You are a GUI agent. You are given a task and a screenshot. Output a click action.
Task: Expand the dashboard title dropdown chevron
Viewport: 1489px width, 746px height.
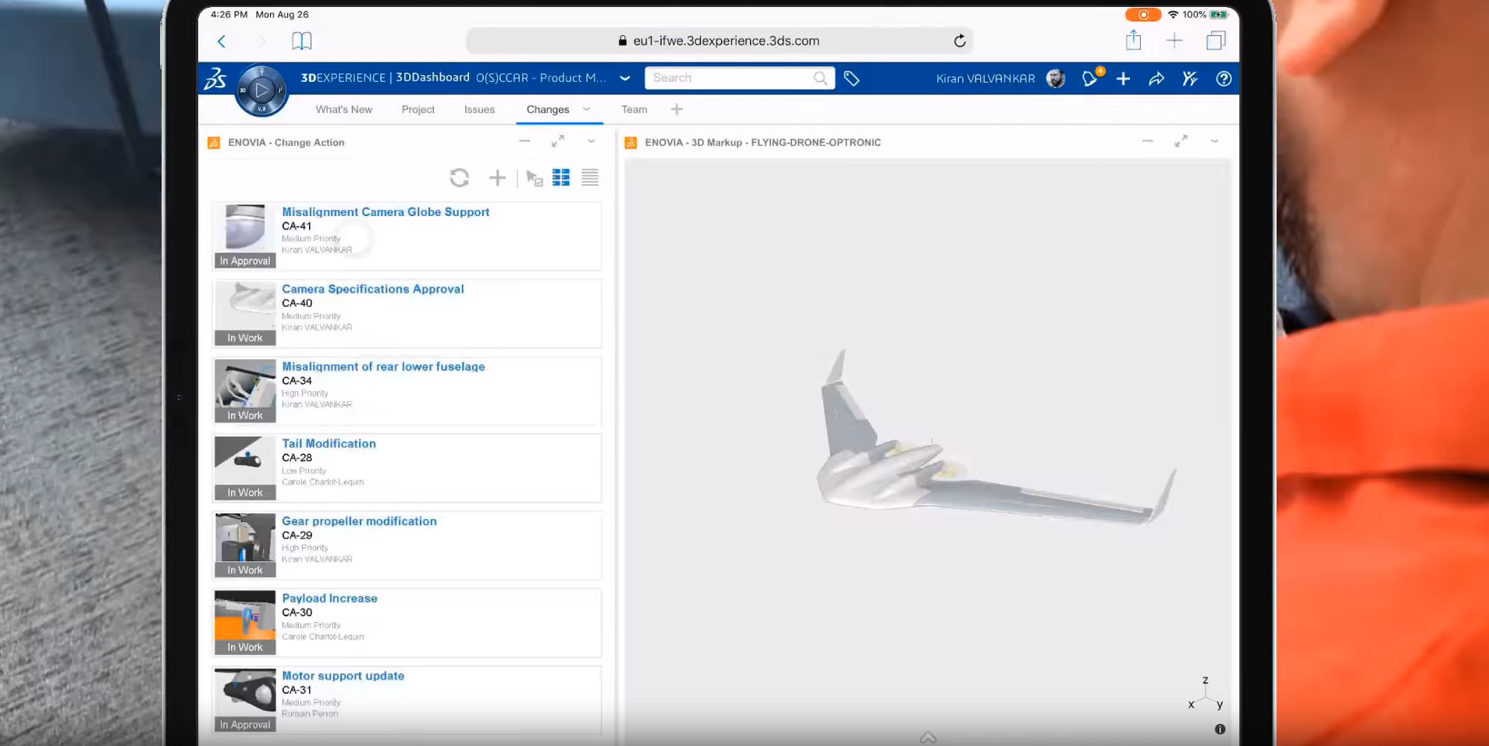(x=624, y=78)
